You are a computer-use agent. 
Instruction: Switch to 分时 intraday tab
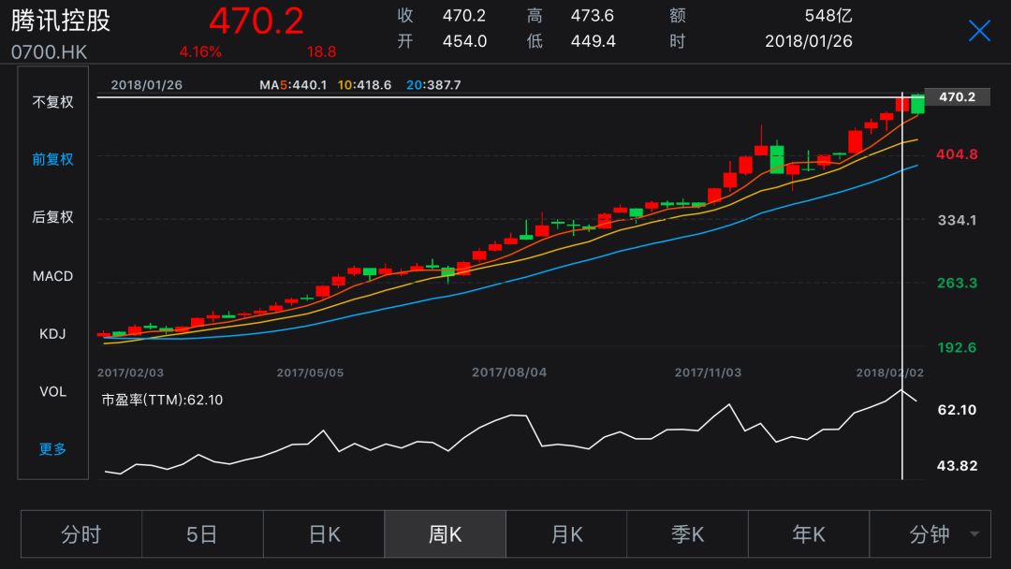tap(81, 534)
